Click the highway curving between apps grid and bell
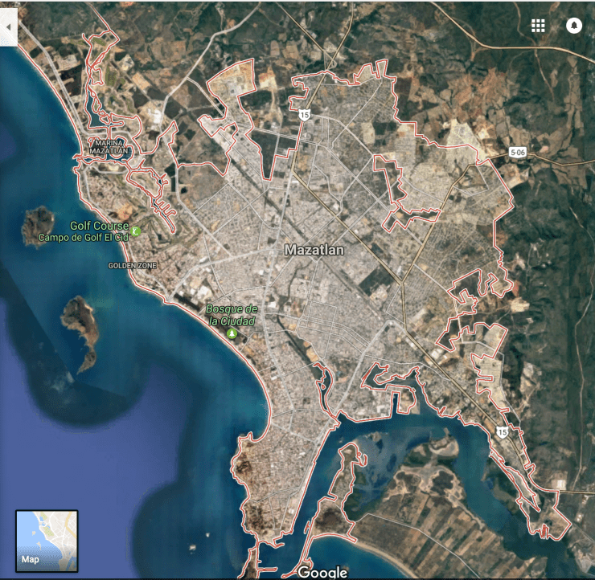This screenshot has height=580, width=595. click(555, 46)
